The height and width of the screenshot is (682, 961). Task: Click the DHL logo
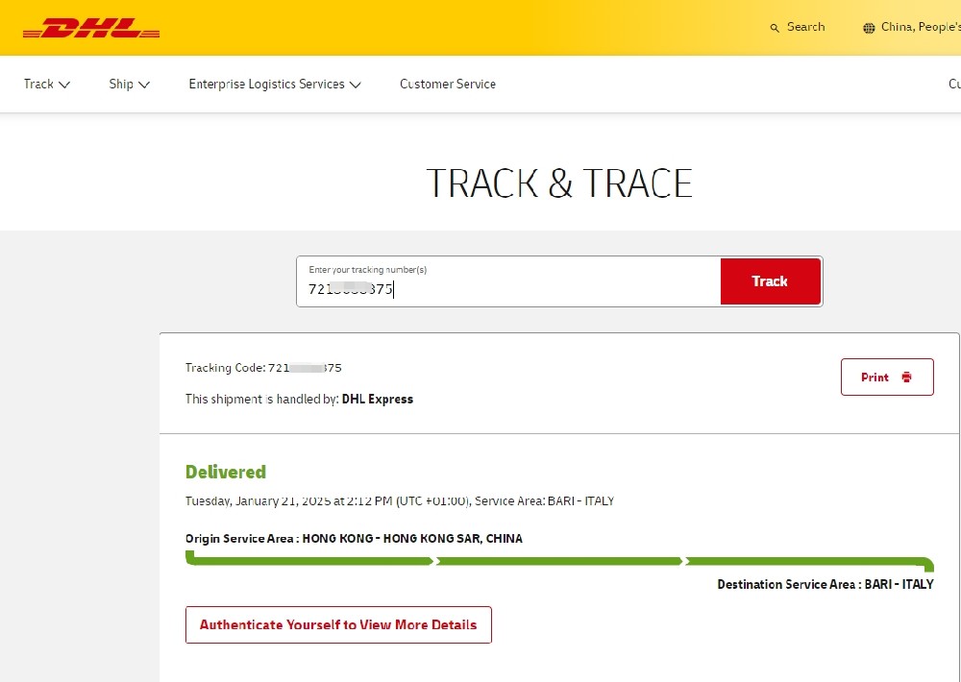[x=91, y=29]
